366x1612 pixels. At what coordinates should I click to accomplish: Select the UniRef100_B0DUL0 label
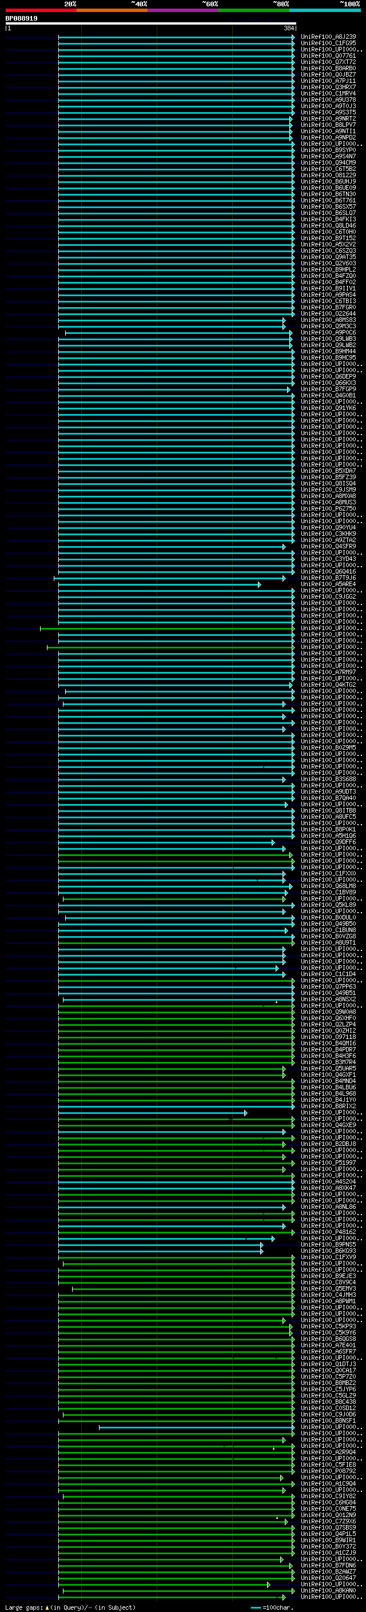click(328, 918)
